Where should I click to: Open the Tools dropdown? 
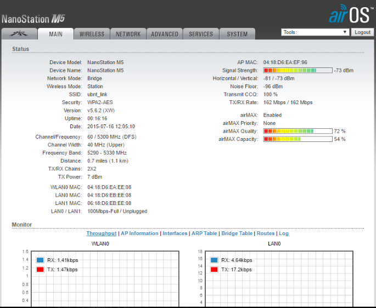click(315, 32)
